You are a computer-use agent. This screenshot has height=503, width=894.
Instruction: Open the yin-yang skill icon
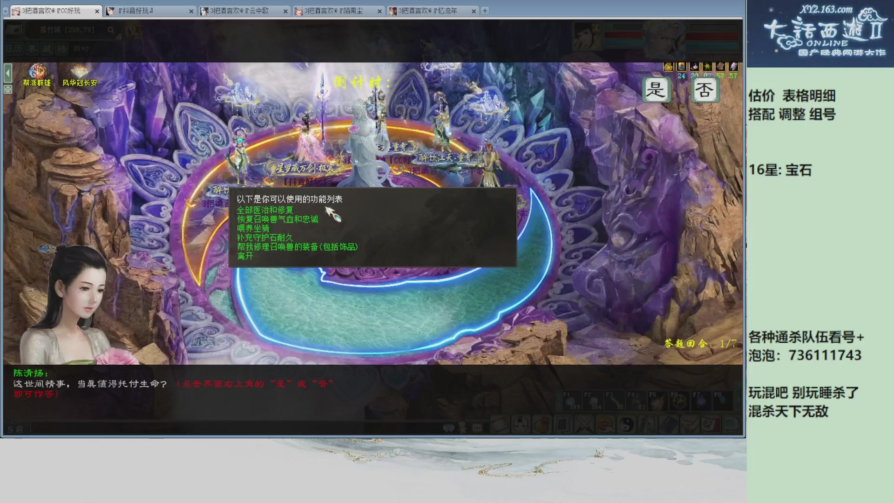[x=626, y=425]
